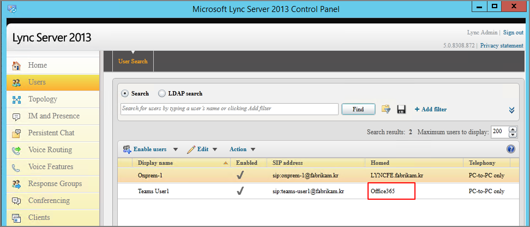This screenshot has width=530, height=227.
Task: Click Enabled checkmark for Onprem-1
Action: pos(240,175)
